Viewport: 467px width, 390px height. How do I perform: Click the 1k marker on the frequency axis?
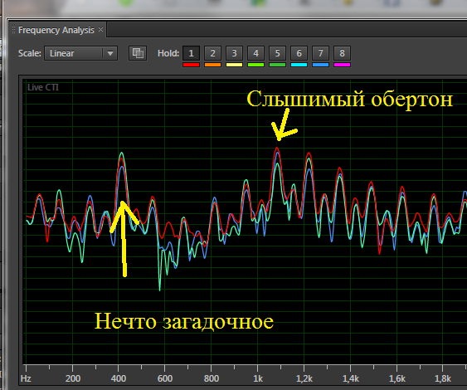(258, 378)
